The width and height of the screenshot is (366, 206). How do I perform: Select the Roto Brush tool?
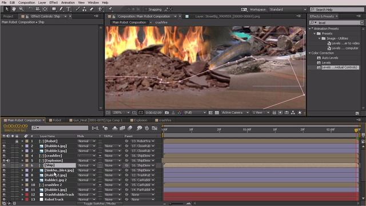pos(101,9)
